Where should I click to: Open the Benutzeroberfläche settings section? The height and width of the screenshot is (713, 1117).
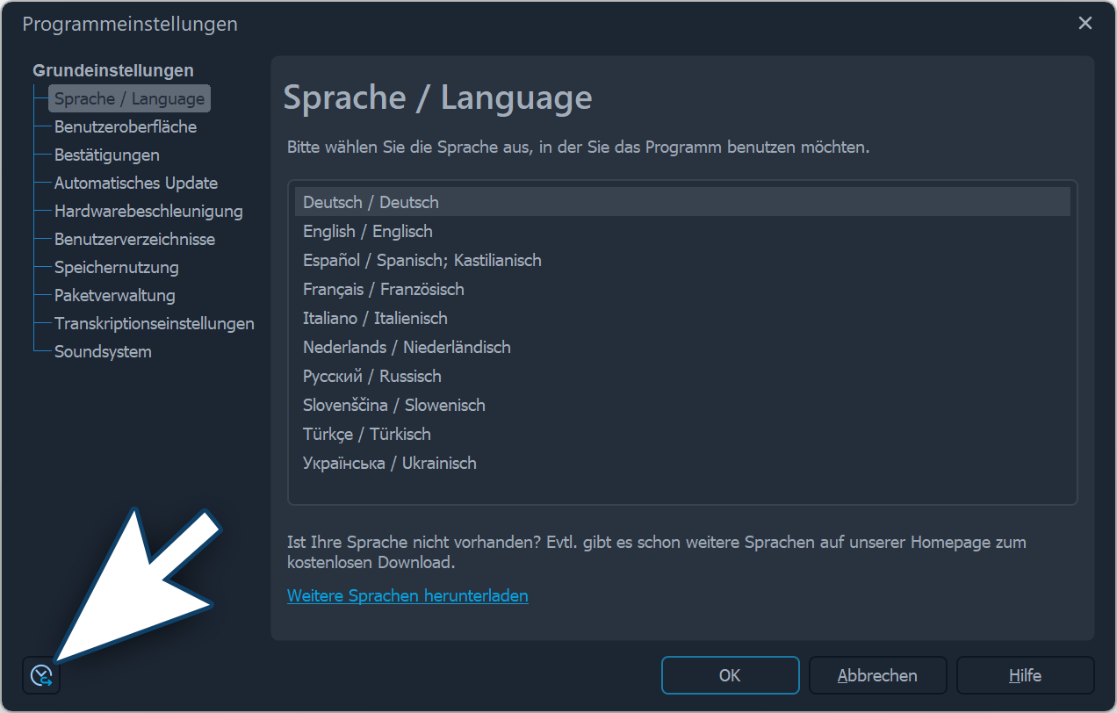(126, 126)
